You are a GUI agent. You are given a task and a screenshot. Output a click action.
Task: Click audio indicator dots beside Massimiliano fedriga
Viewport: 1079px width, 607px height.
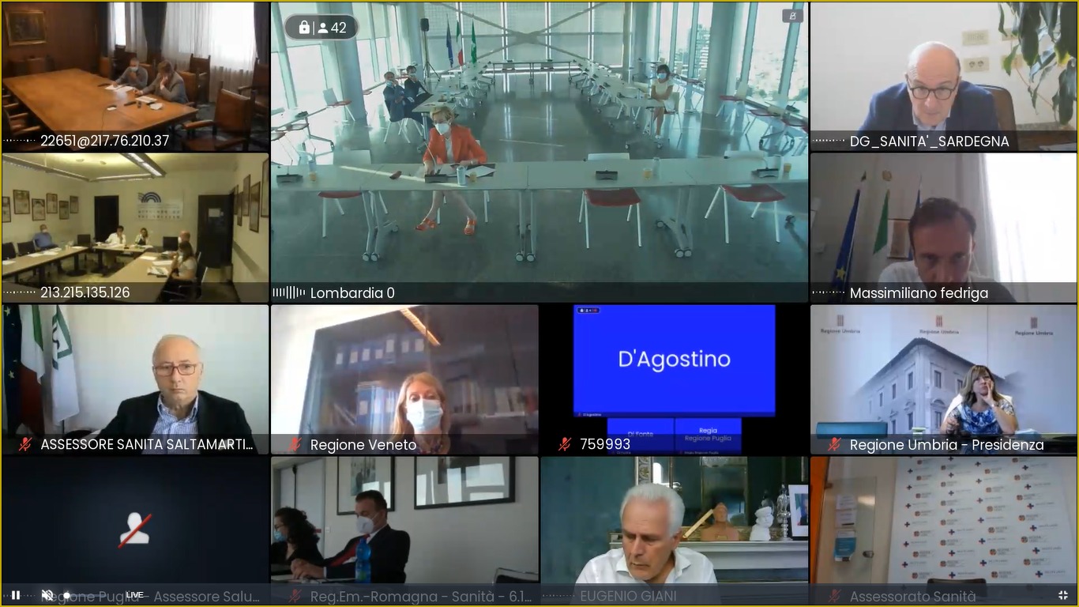(x=829, y=293)
